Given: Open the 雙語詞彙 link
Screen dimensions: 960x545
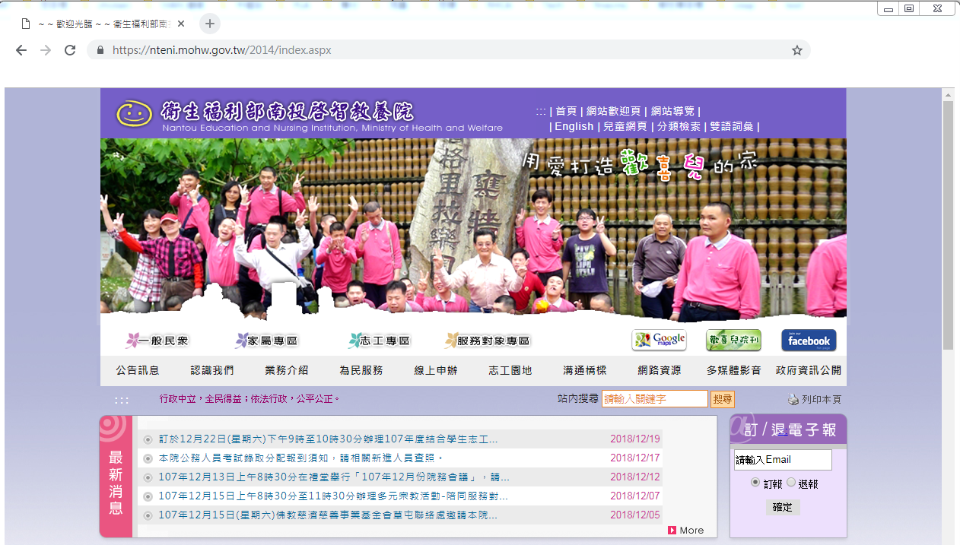Looking at the screenshot, I should [x=732, y=127].
